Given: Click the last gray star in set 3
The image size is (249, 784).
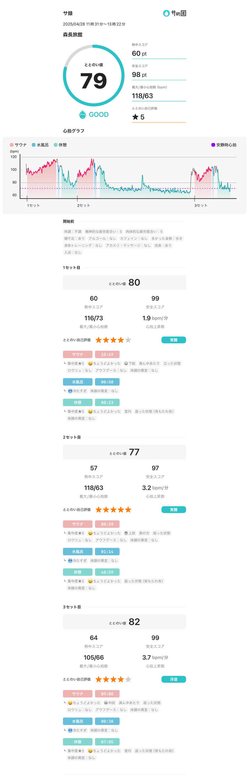Looking at the screenshot, I should pyautogui.click(x=128, y=679).
